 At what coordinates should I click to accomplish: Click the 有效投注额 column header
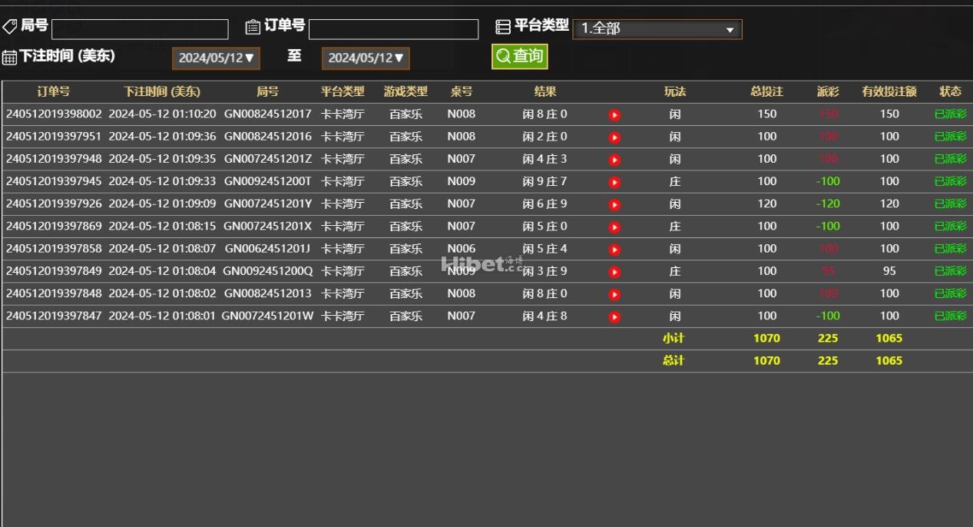pos(889,91)
